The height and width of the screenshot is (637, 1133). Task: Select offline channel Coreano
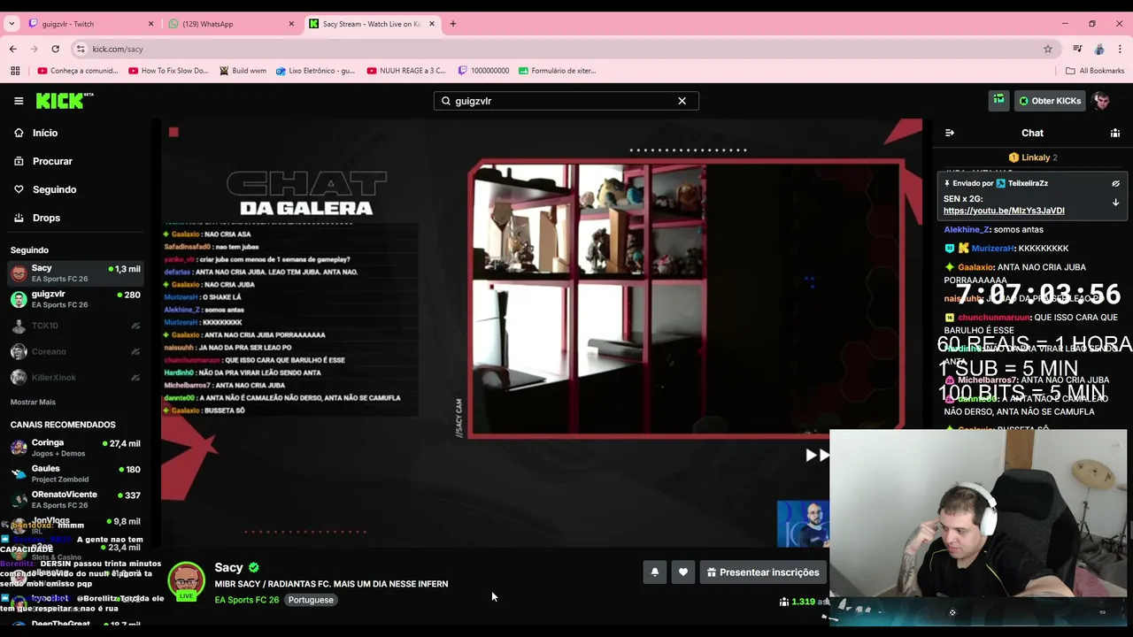(75, 351)
